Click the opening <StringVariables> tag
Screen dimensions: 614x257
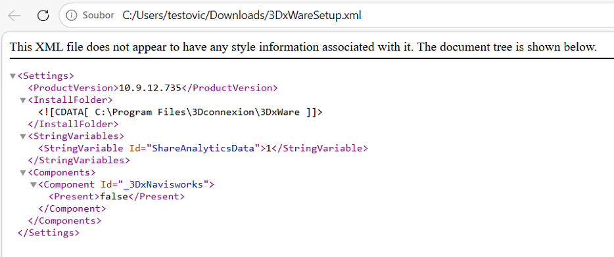[76, 136]
